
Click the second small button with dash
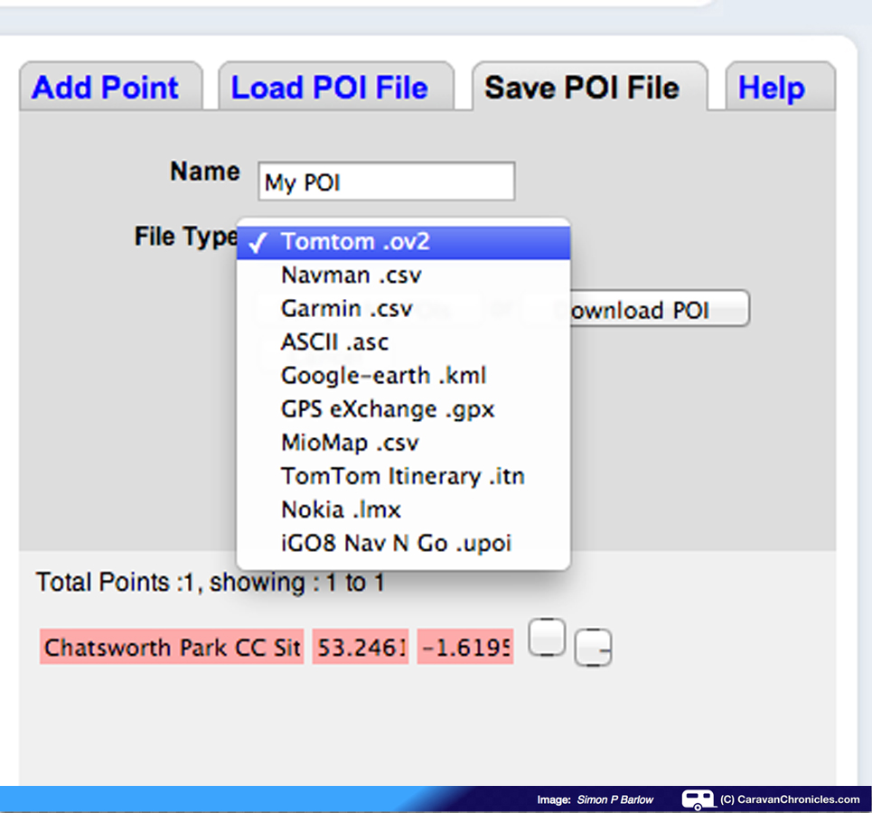point(593,647)
